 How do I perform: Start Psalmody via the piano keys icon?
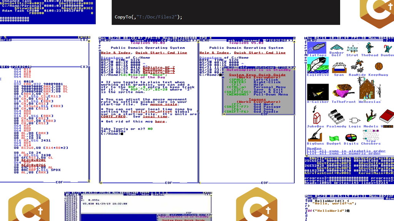(336, 116)
